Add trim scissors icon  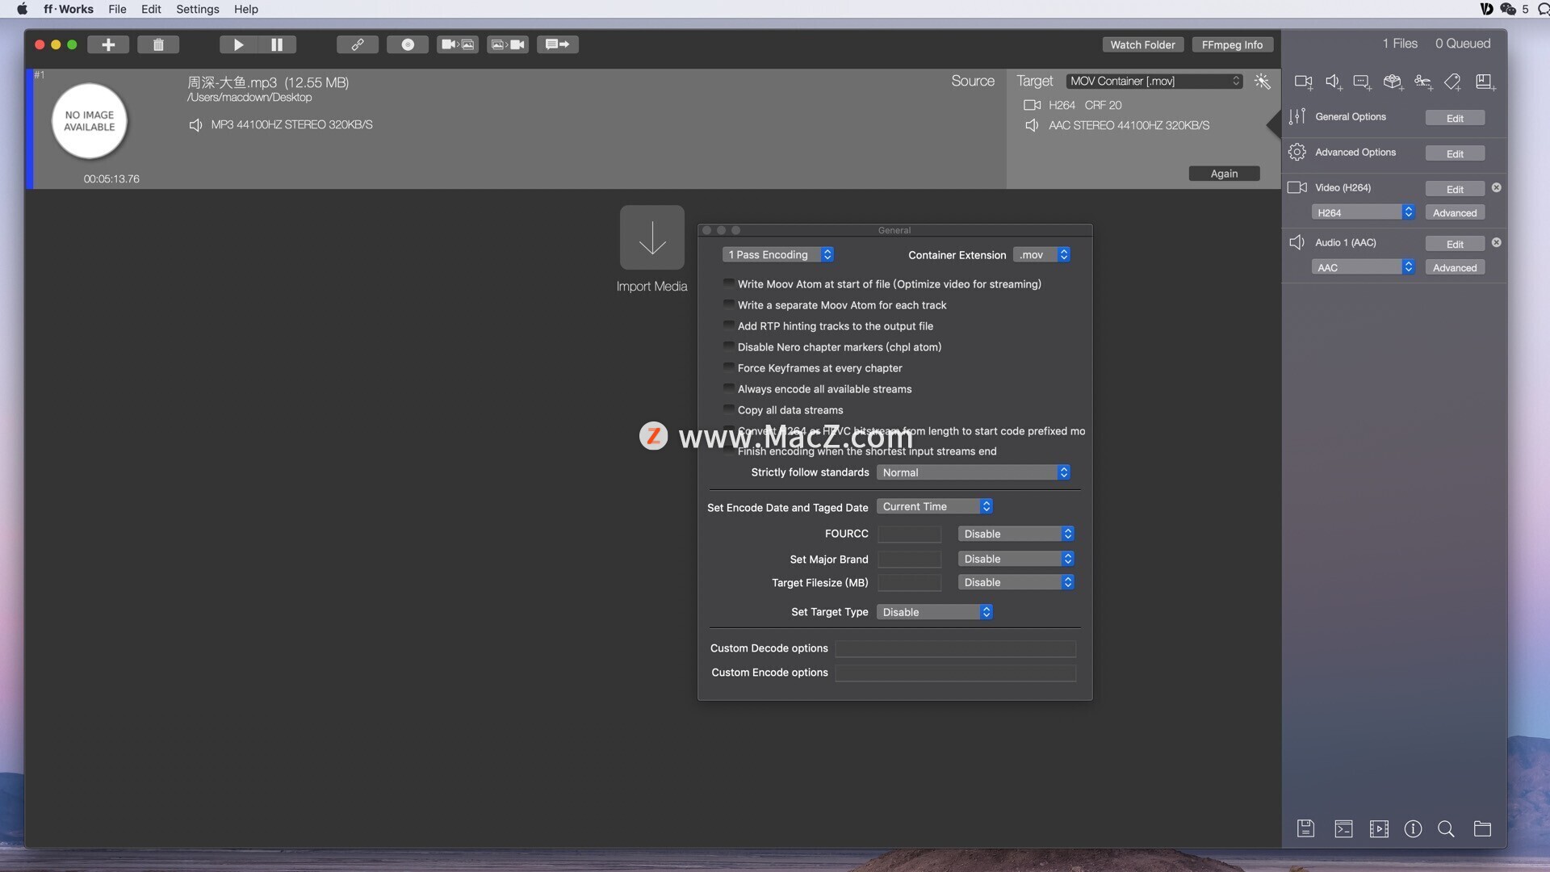1423,82
